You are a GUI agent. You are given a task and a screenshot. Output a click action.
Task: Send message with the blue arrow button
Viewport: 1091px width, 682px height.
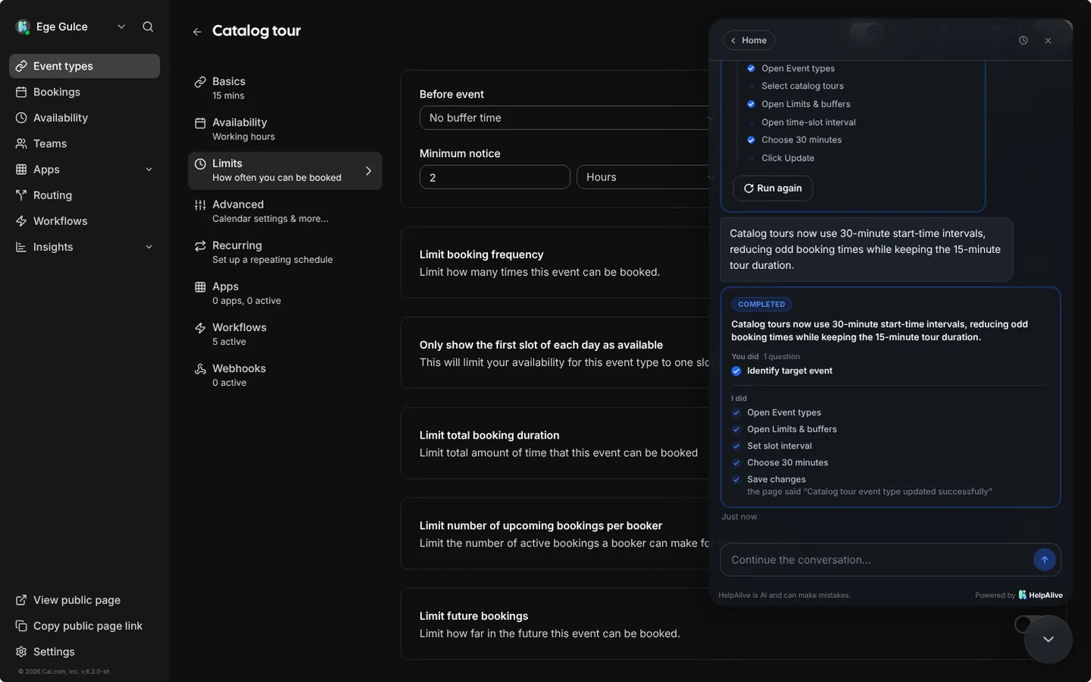(x=1044, y=560)
